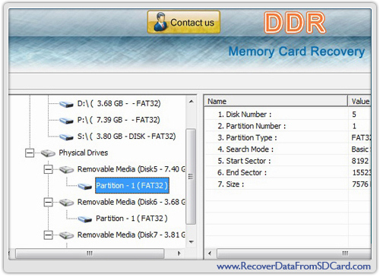Click the drive tree scroll down arrow
380x277 pixels.
[x=192, y=242]
